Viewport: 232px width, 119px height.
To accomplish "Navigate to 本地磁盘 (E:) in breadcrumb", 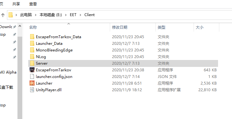I will 50,15.
